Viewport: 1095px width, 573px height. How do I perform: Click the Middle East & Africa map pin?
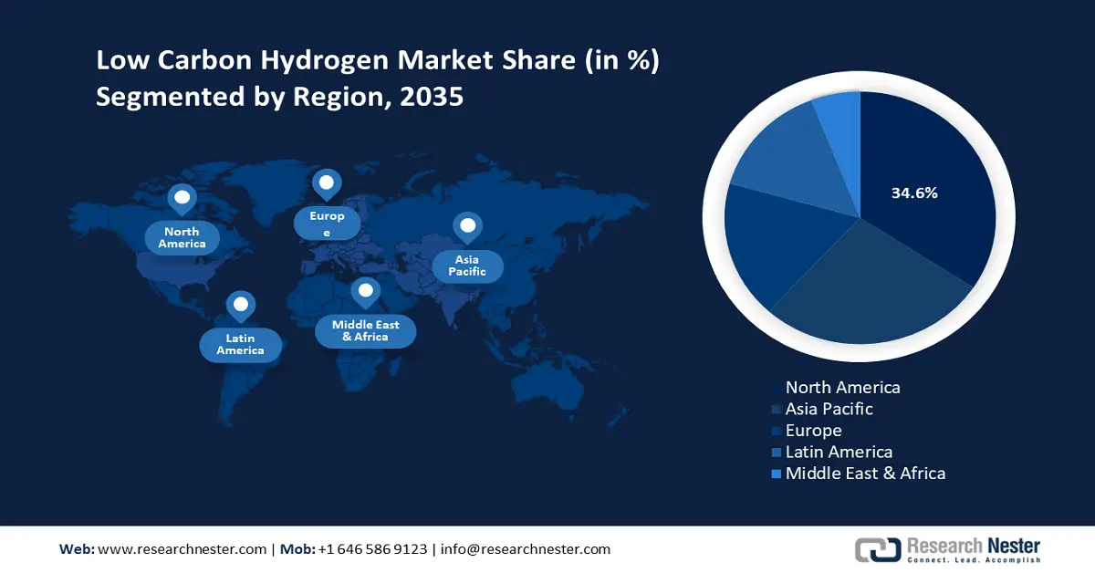pos(366,292)
